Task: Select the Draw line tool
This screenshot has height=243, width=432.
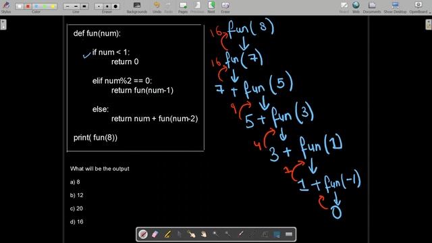Action: coord(252,234)
